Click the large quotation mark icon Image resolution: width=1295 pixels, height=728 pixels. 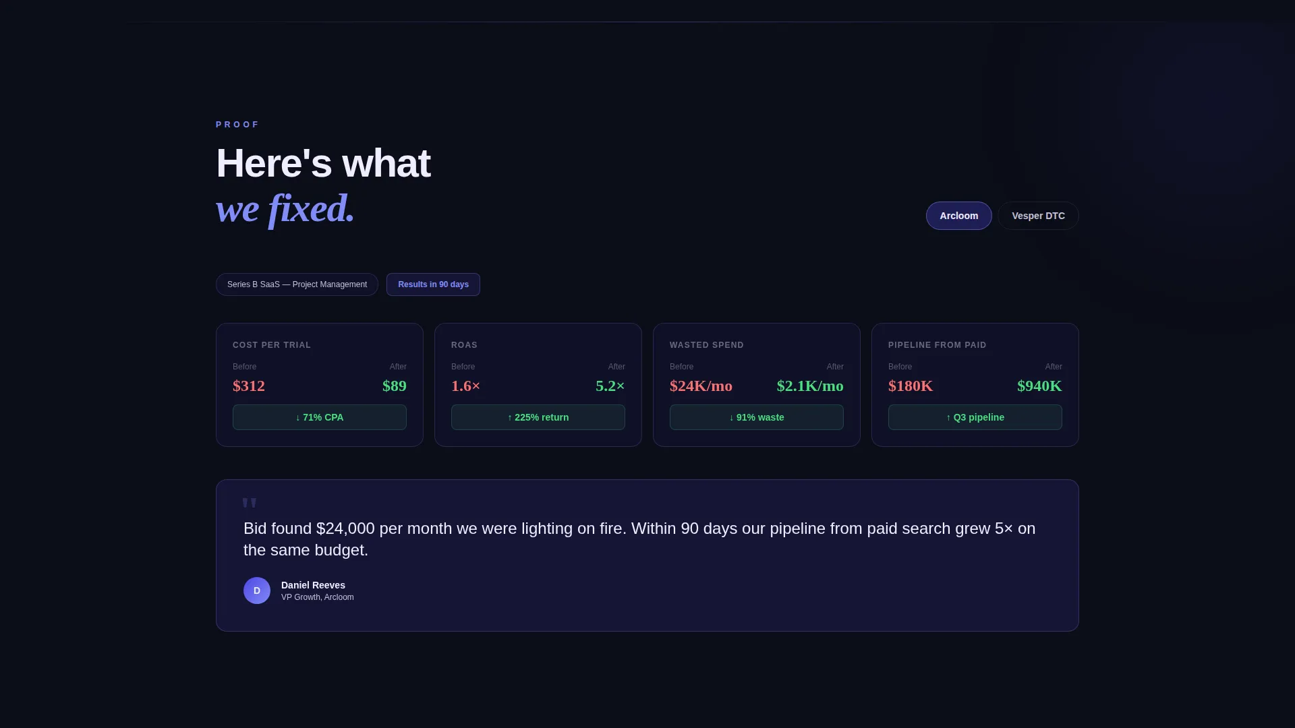pos(250,504)
